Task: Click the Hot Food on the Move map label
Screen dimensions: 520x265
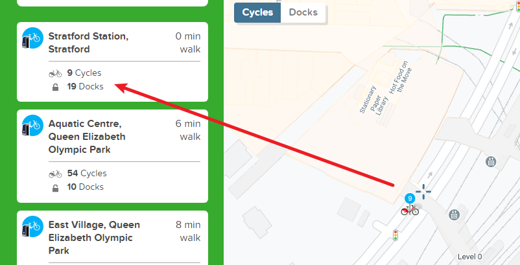Action: click(x=400, y=78)
